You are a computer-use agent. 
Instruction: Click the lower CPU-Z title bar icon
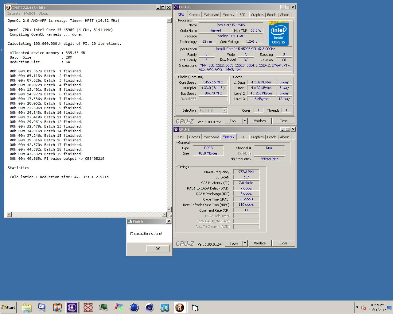177,129
